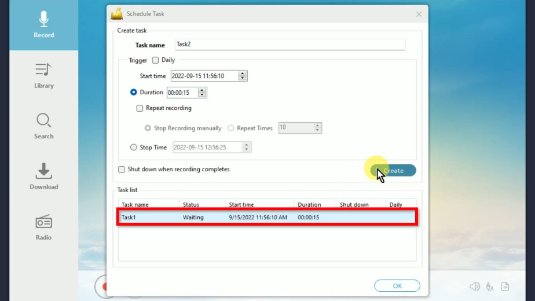Sort by Status column header
This screenshot has width=535, height=301.
click(202, 204)
